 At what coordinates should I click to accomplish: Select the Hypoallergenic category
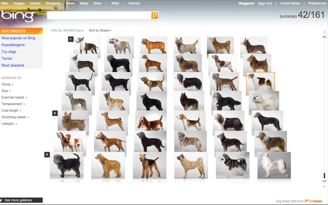(13, 45)
